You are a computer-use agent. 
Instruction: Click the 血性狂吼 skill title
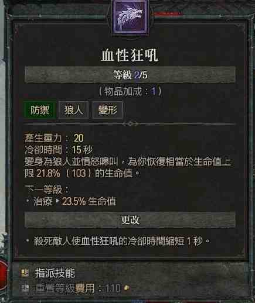coord(130,56)
